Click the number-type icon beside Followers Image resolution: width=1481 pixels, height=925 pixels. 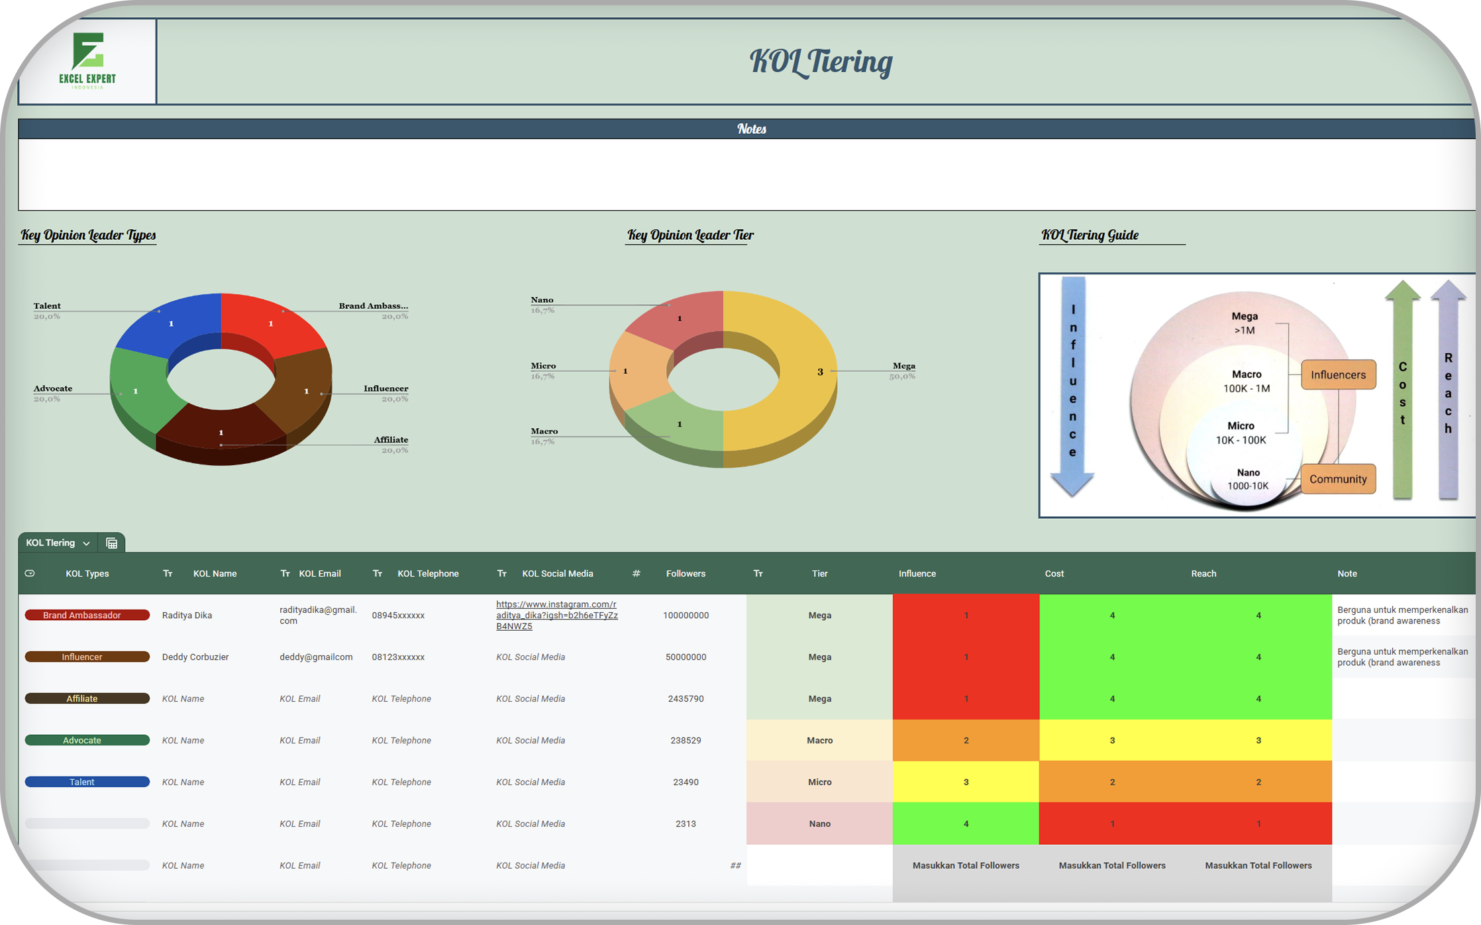click(x=636, y=574)
